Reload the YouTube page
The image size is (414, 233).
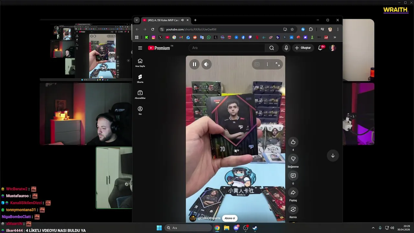[x=153, y=29]
